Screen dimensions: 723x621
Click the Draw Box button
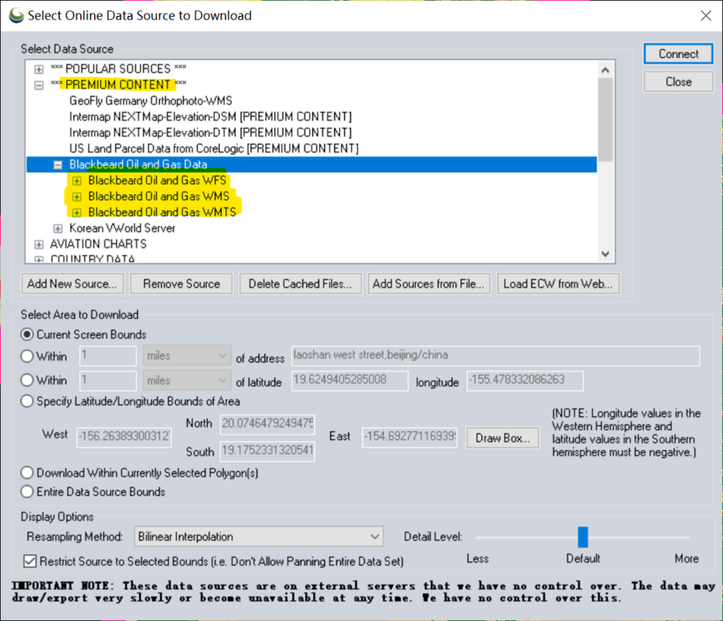coord(502,438)
